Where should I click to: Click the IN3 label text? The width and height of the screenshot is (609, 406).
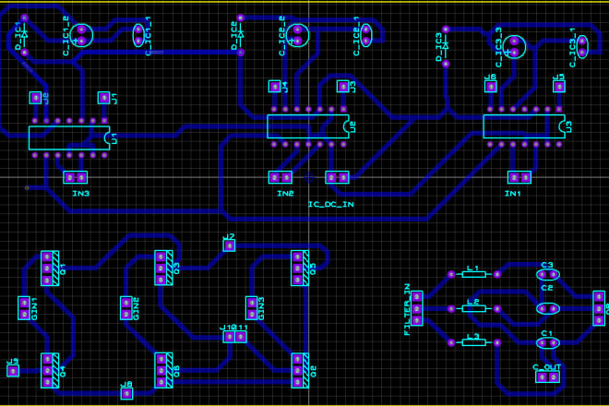click(x=81, y=194)
